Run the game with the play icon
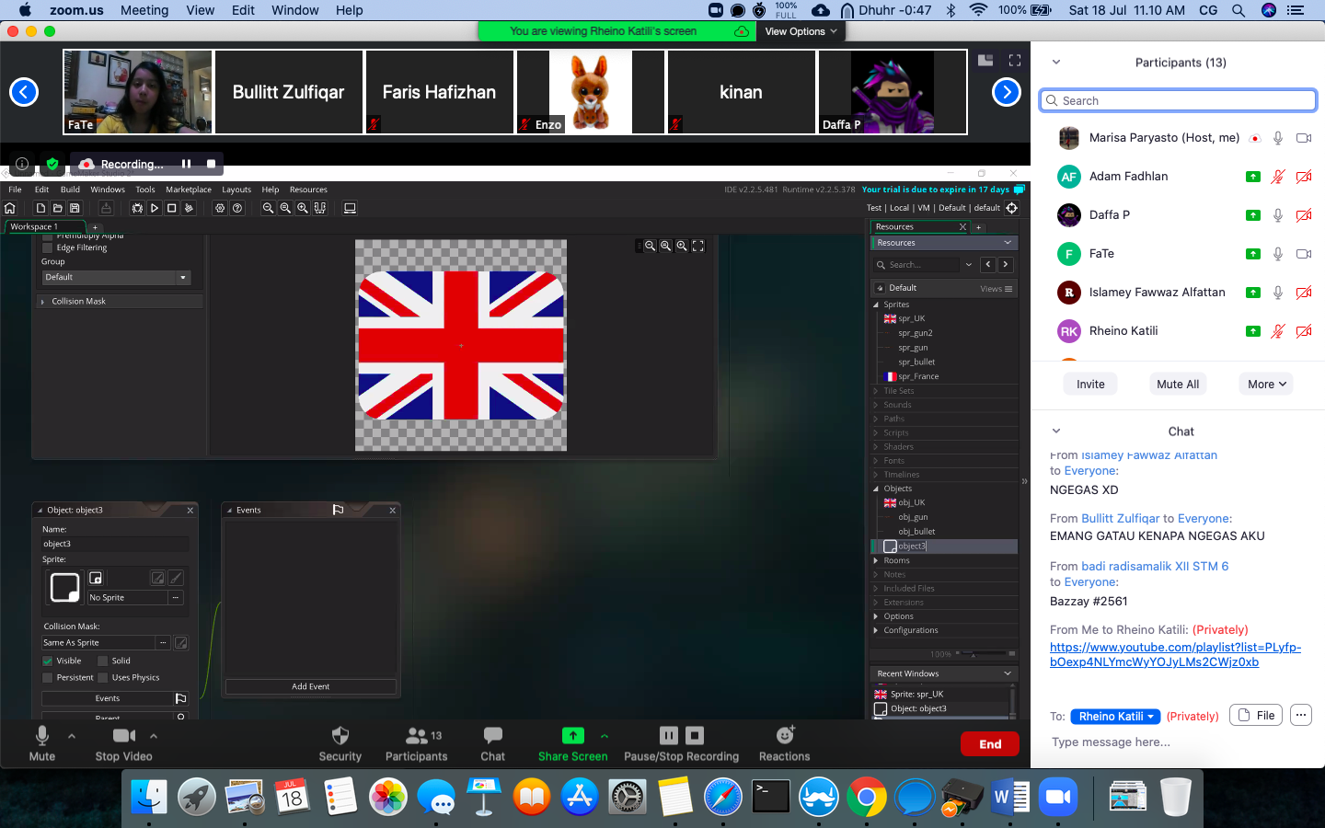 tap(155, 208)
